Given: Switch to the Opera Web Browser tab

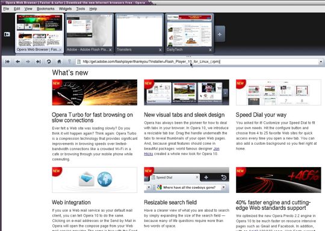Looking at the screenshot, I should 39,33.
